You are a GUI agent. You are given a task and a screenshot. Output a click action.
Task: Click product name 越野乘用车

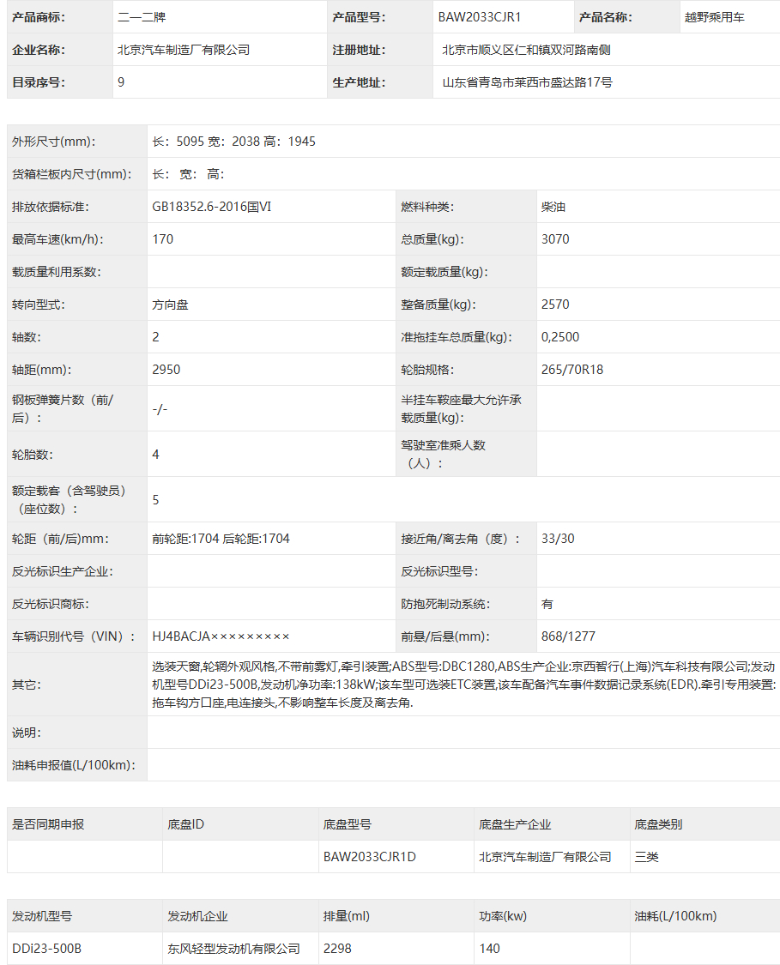coord(714,17)
